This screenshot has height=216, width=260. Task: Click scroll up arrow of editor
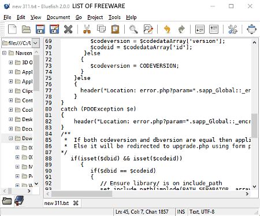(x=254, y=42)
